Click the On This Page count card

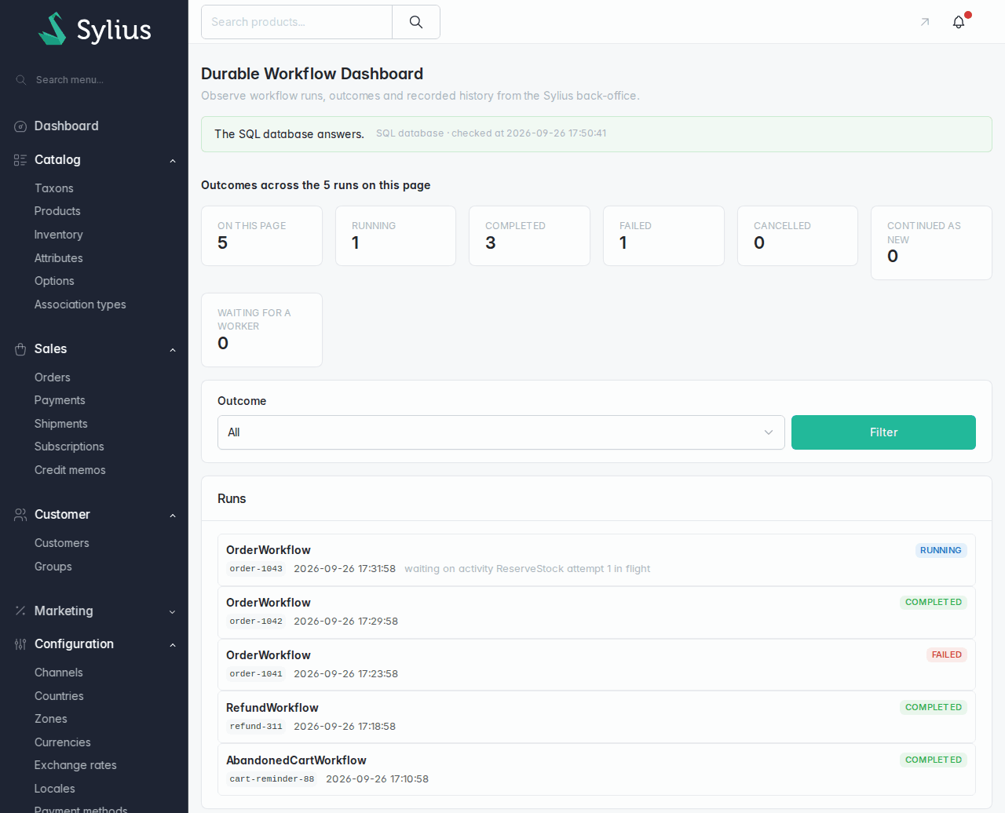tap(261, 235)
